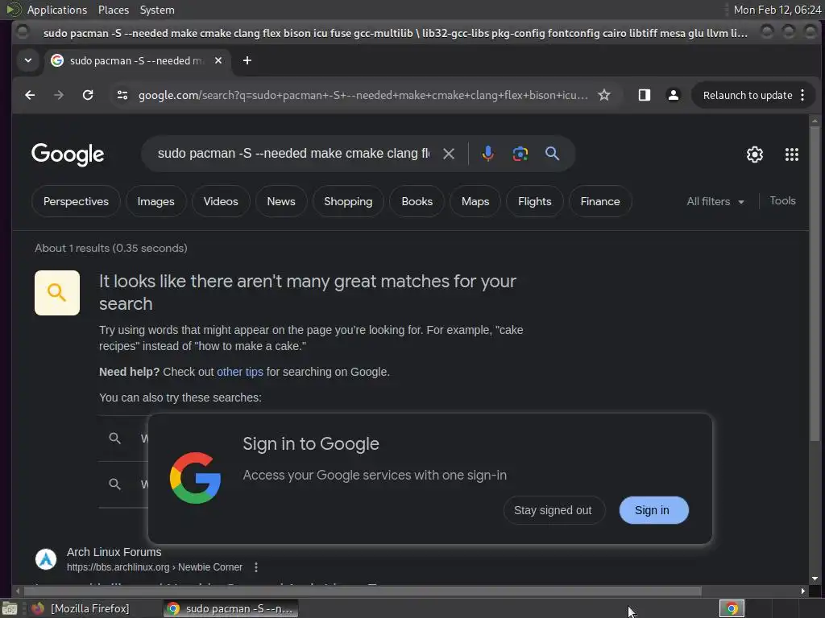Click the vertical page scrollbar
This screenshot has height=618, width=825.
pyautogui.click(x=815, y=284)
